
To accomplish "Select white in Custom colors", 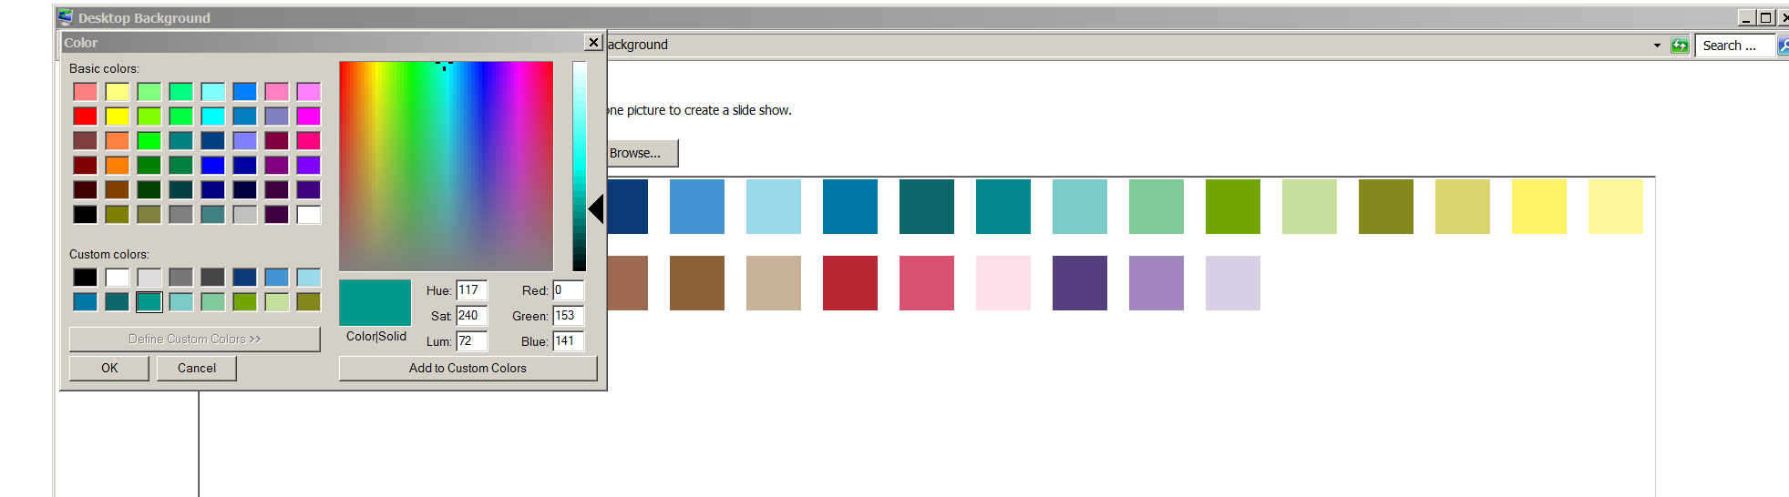I will point(117,277).
